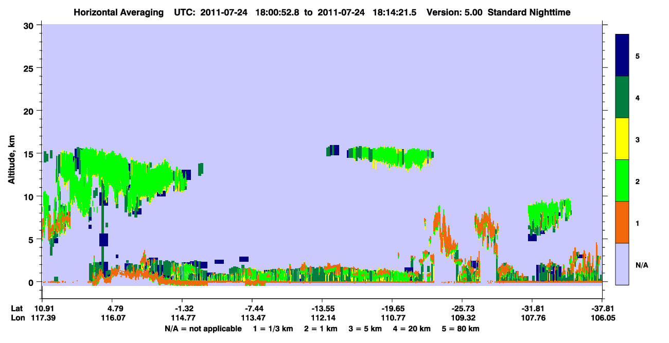Click longitude value 106.05

pos(604,318)
